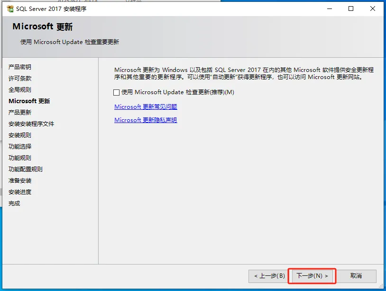Screen dimensions: 386x291
Task: Select the 产品更新 step in the sidebar
Action: click(20, 112)
